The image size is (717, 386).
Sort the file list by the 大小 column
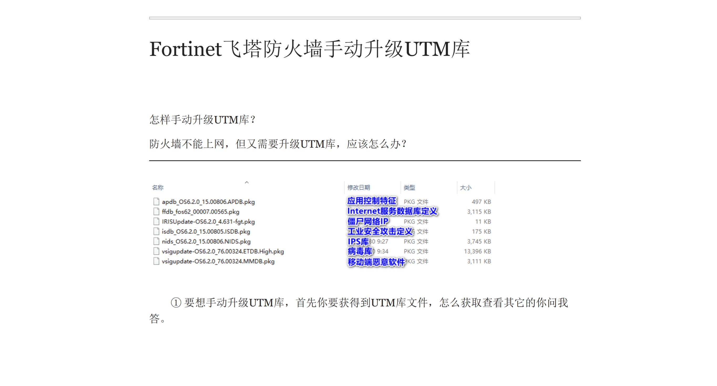pos(466,188)
